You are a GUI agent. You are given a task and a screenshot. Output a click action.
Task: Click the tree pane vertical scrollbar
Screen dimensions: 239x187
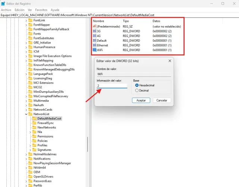point(88,145)
